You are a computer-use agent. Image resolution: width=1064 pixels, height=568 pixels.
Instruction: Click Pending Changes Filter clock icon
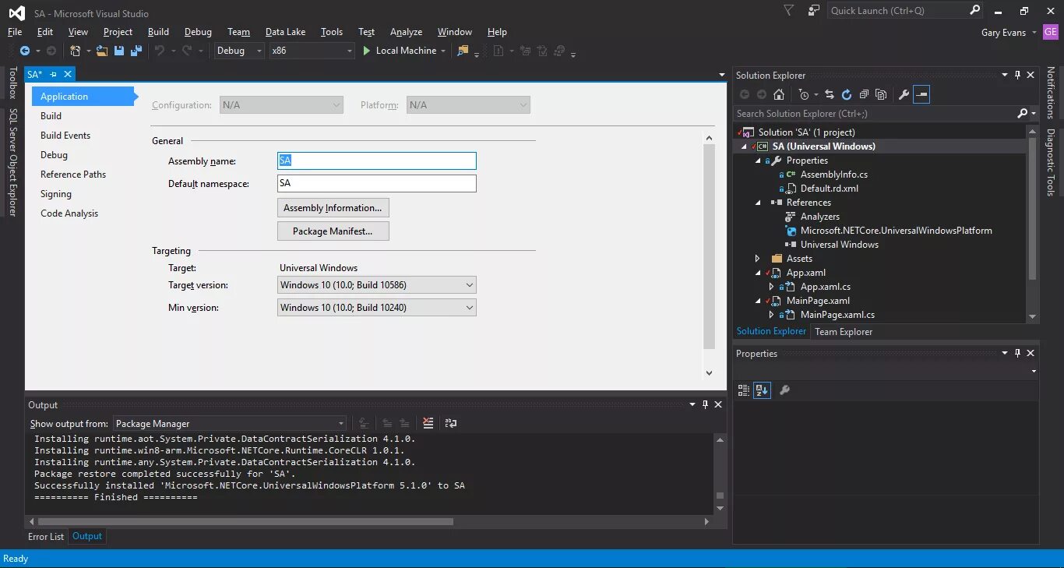point(804,94)
